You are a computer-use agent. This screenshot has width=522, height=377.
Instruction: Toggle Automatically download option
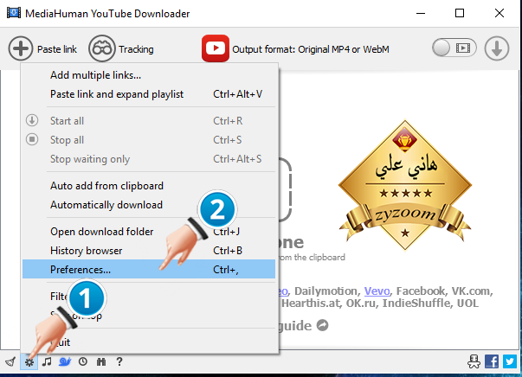pyautogui.click(x=149, y=205)
